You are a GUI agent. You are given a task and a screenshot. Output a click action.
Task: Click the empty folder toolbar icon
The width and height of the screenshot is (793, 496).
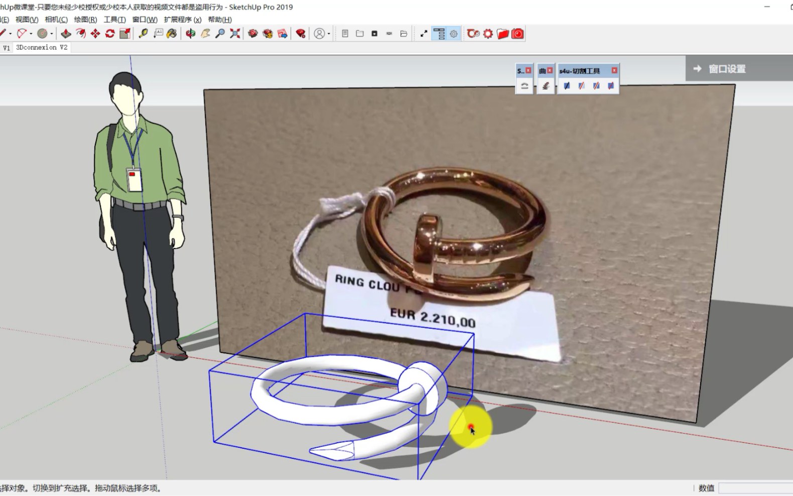click(x=360, y=34)
